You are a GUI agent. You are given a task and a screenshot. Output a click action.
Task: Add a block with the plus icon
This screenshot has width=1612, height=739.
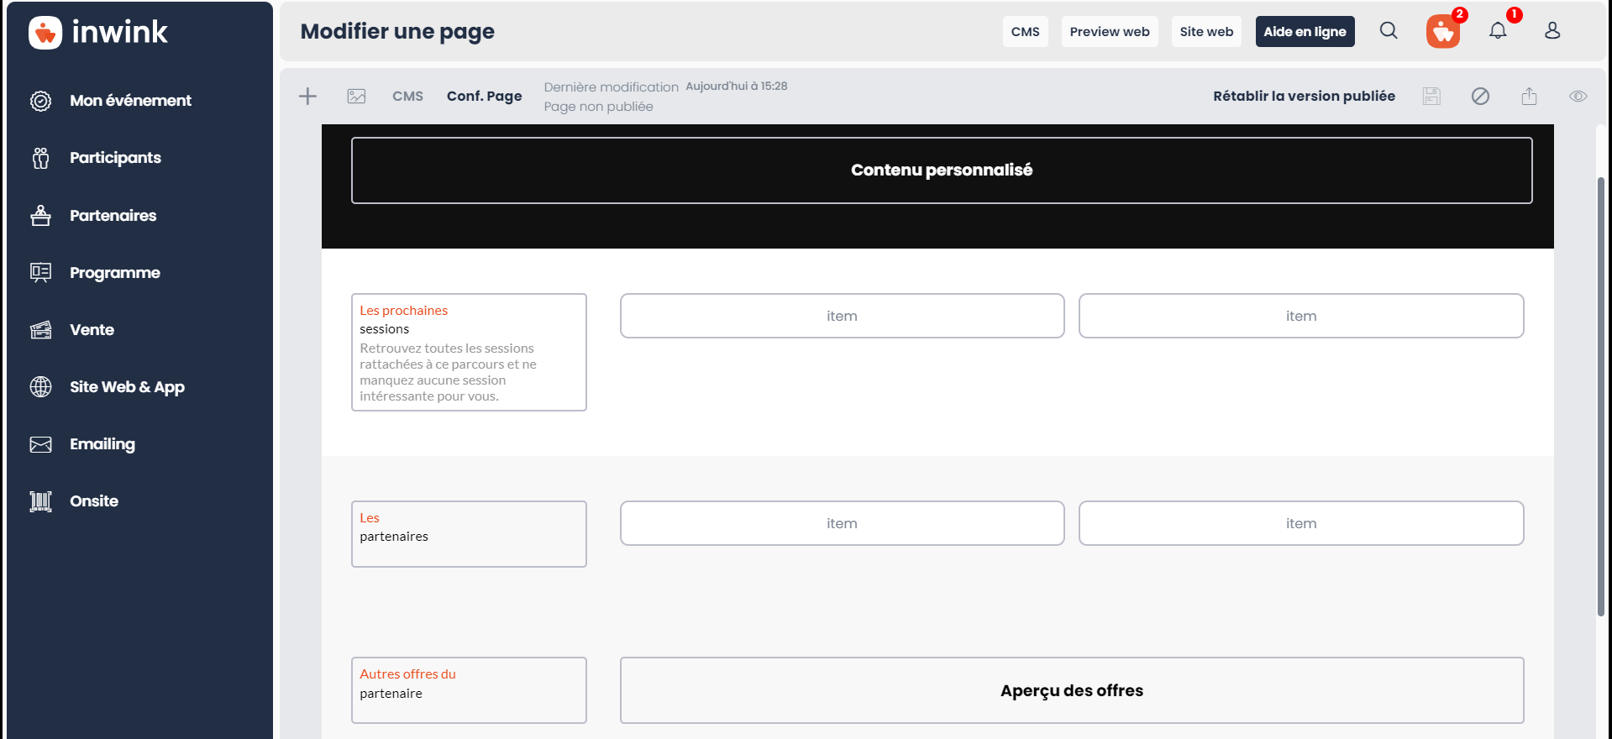(x=308, y=97)
